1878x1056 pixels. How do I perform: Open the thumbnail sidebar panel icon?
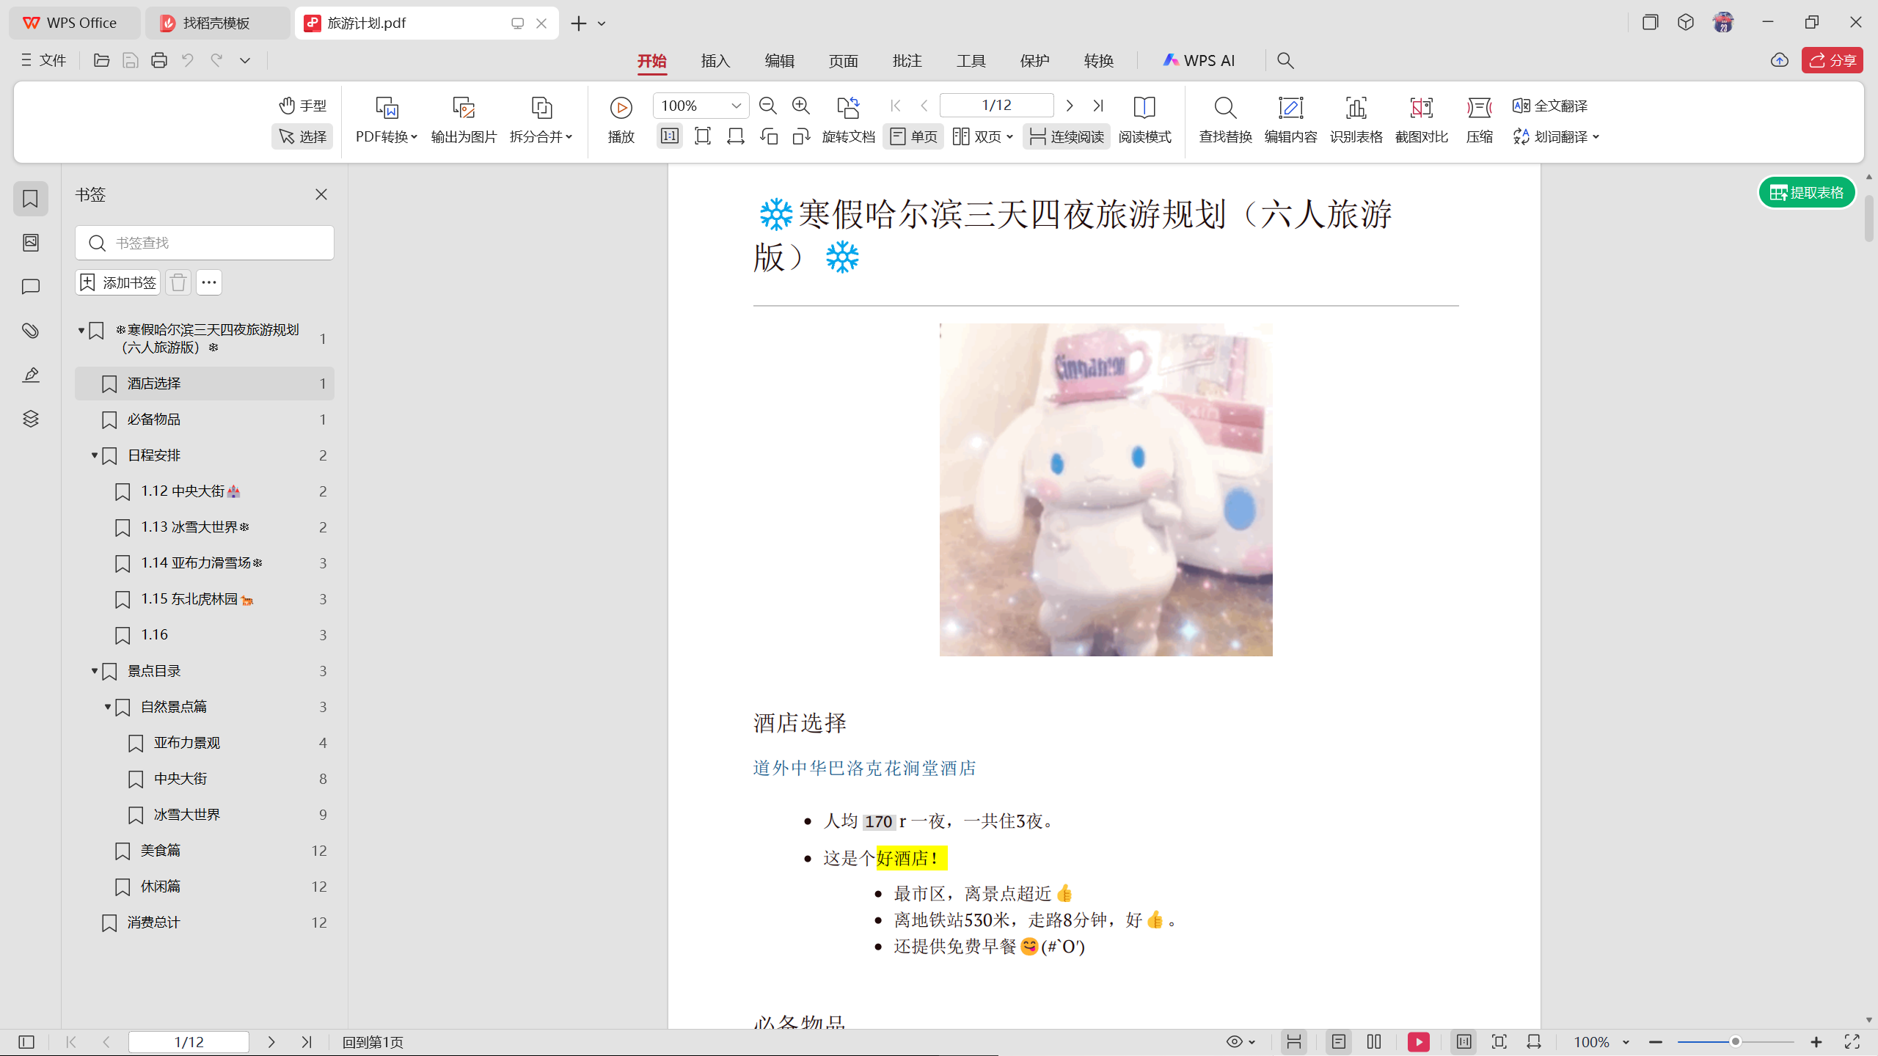coord(30,243)
